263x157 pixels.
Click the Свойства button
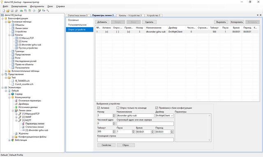tap(106, 145)
